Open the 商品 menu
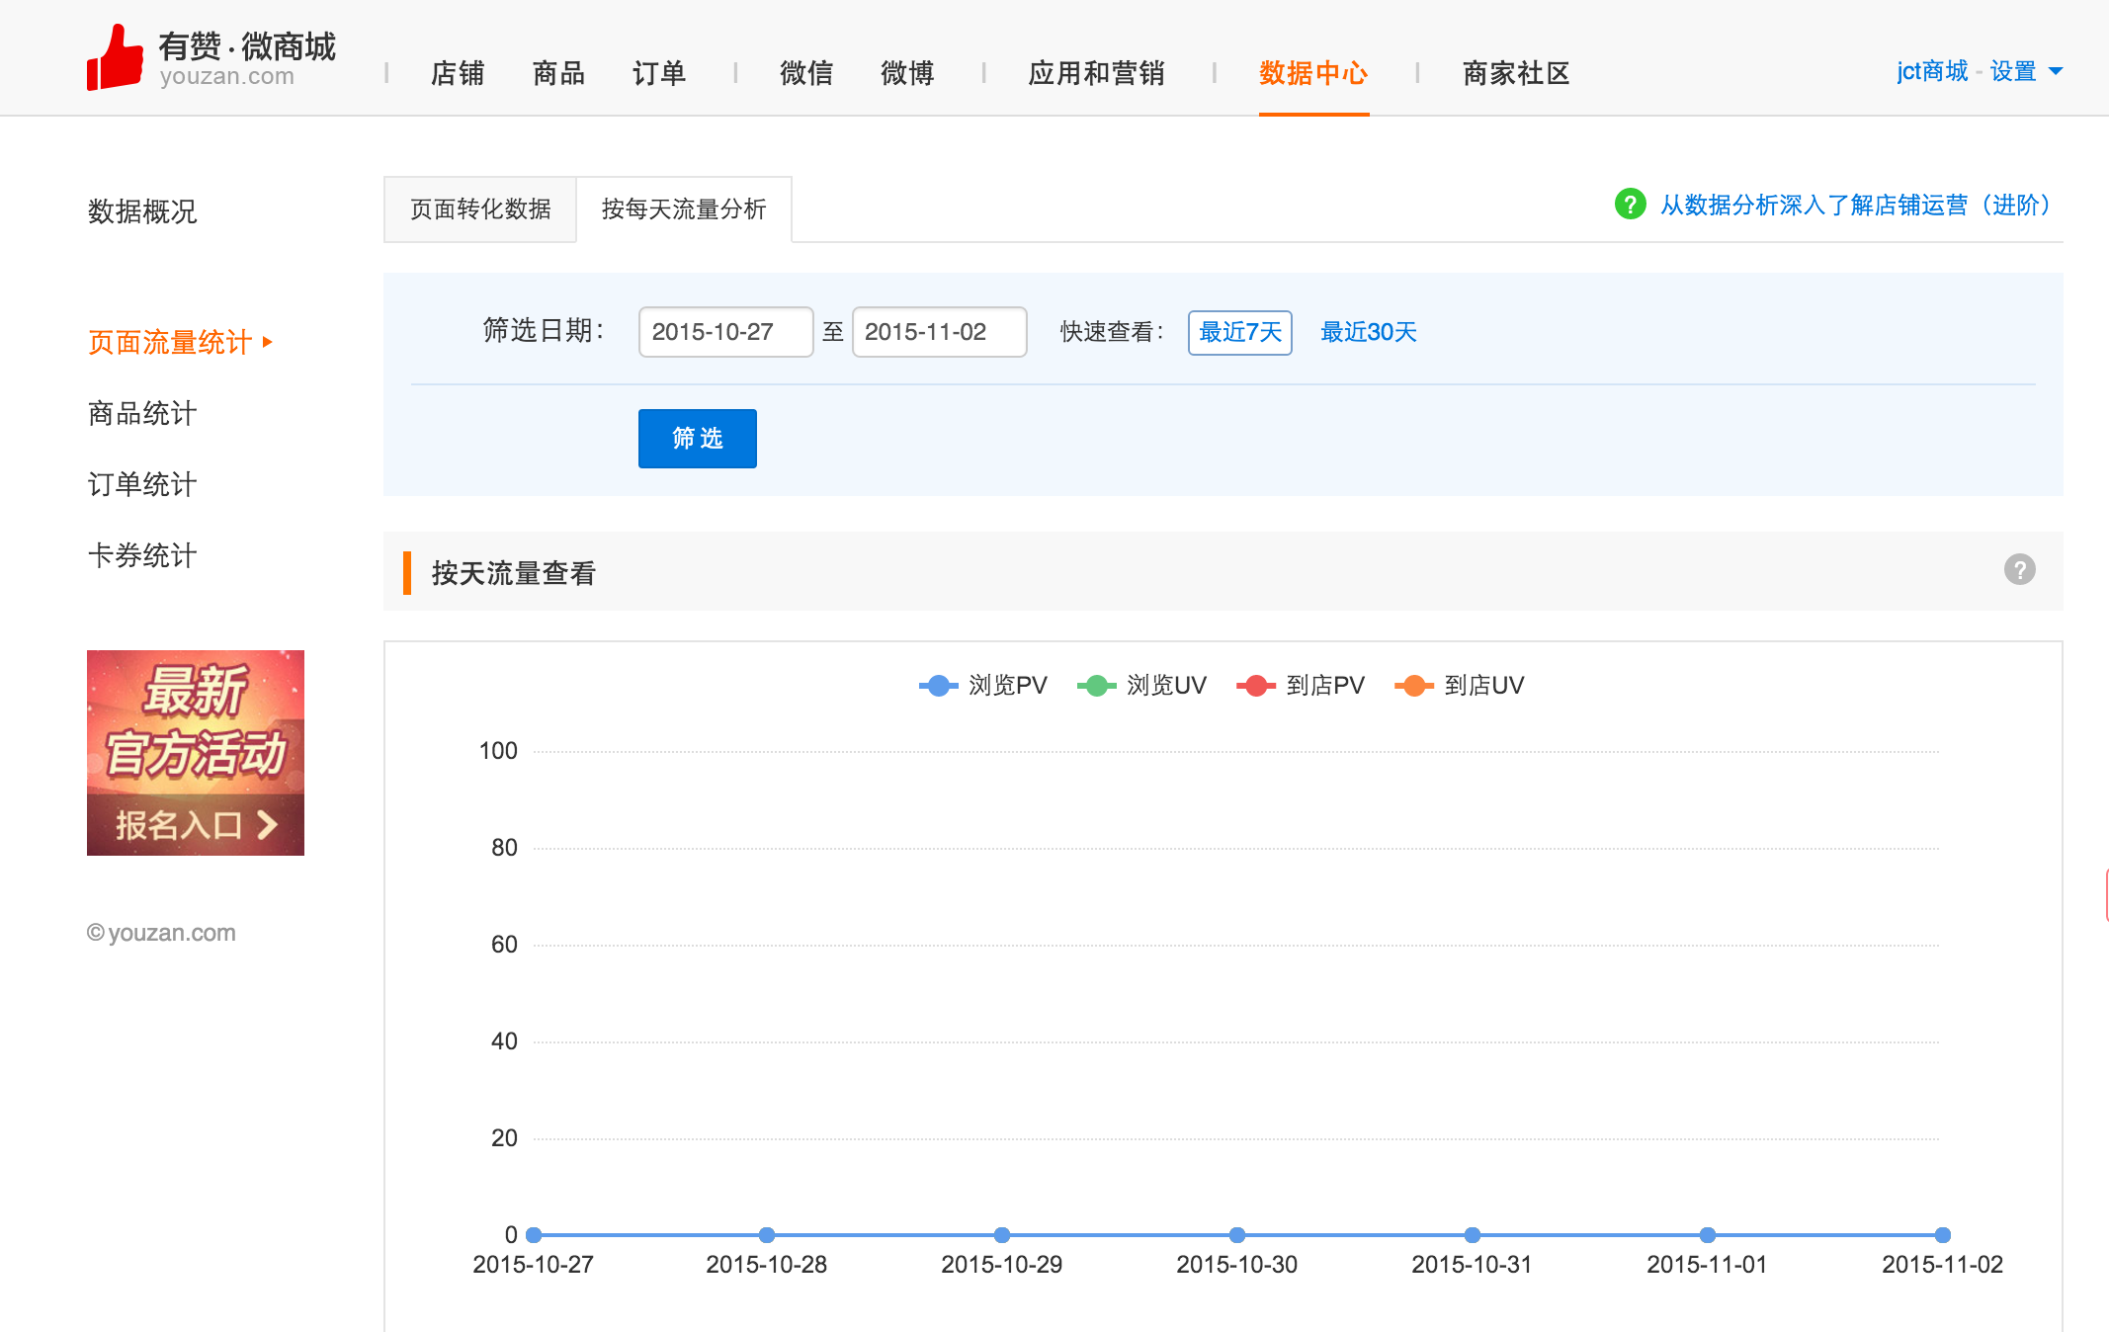 [x=558, y=73]
